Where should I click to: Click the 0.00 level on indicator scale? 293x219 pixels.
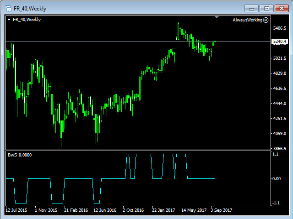click(277, 178)
